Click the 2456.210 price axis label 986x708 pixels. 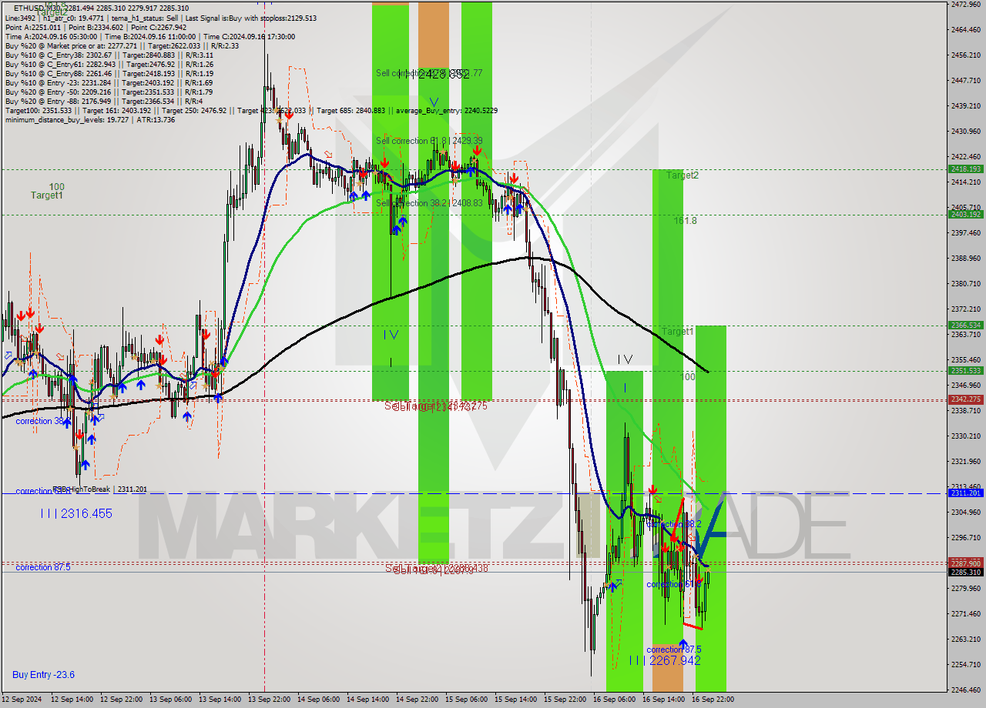[x=964, y=55]
